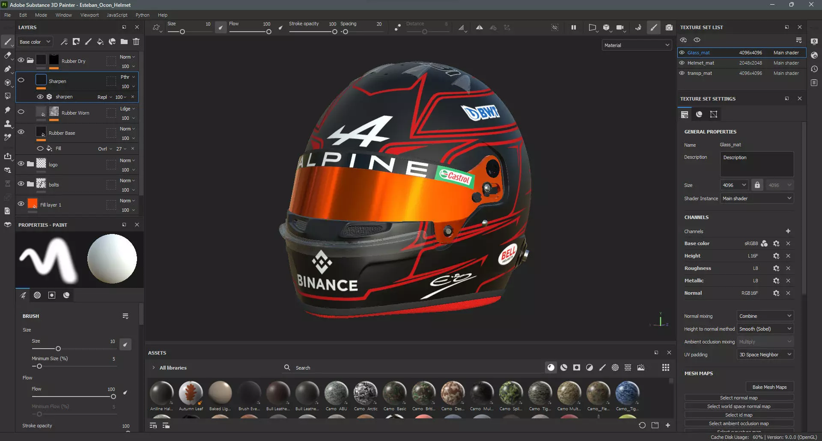Select the Eraser tool in left toolbar

tap(7, 55)
